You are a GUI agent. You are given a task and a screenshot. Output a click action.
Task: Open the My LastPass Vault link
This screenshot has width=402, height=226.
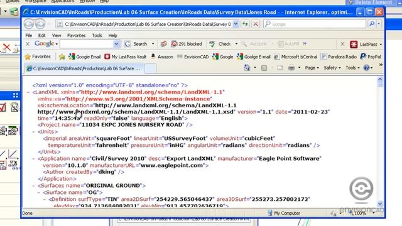tap(126, 57)
